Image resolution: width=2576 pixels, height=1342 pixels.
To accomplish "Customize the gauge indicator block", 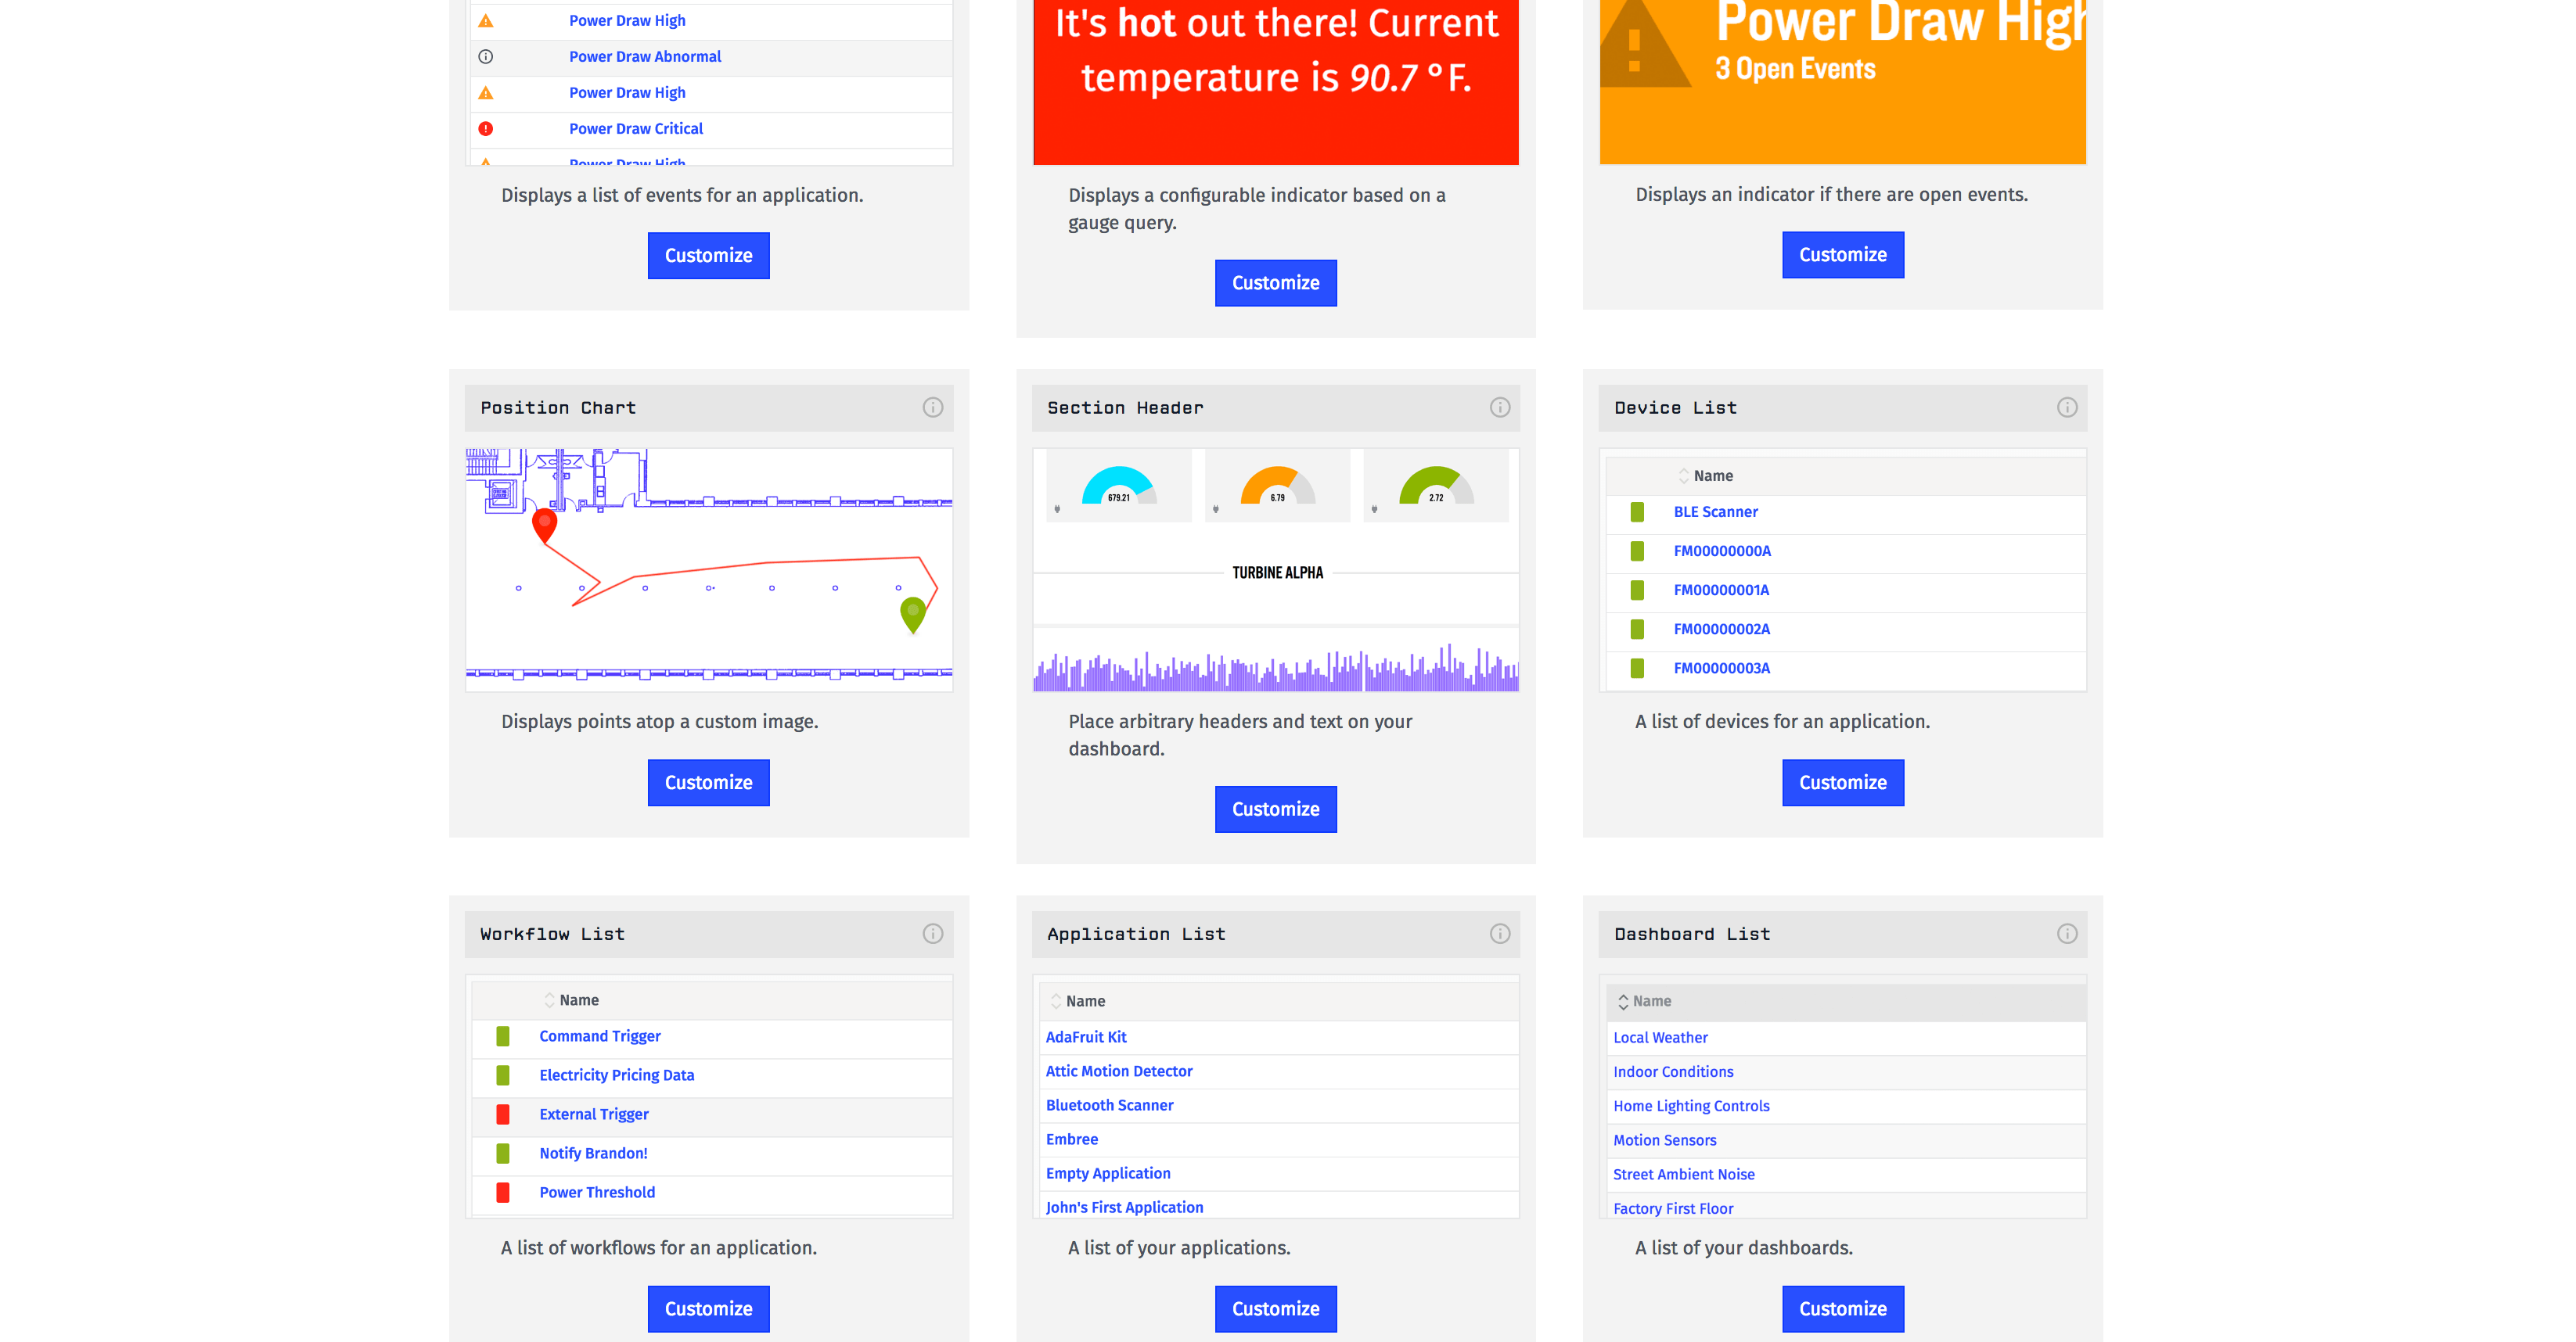I will tap(1275, 283).
